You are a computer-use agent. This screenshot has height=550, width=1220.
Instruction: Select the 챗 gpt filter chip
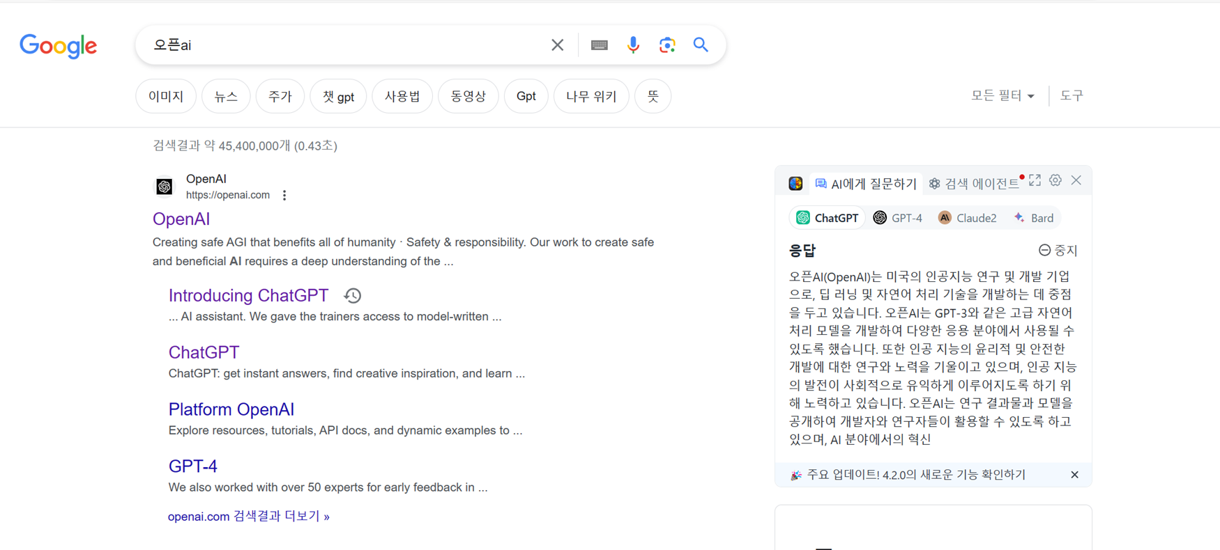click(338, 96)
